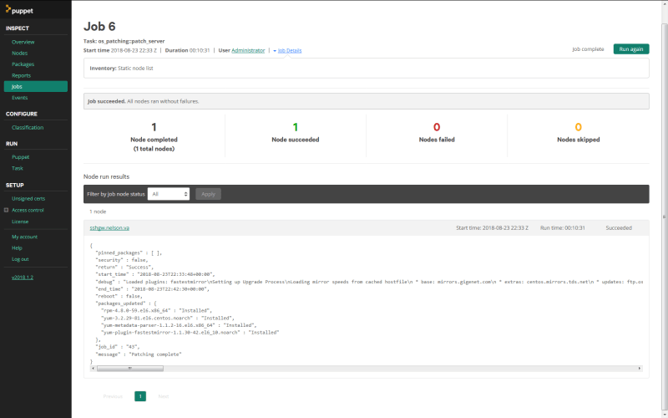Click the Puppet logo icon
This screenshot has width=668, height=418.
point(8,8)
